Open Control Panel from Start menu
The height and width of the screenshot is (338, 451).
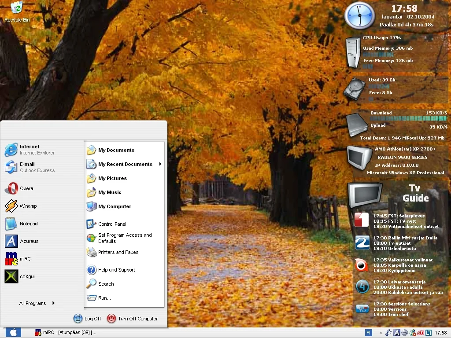click(x=112, y=224)
